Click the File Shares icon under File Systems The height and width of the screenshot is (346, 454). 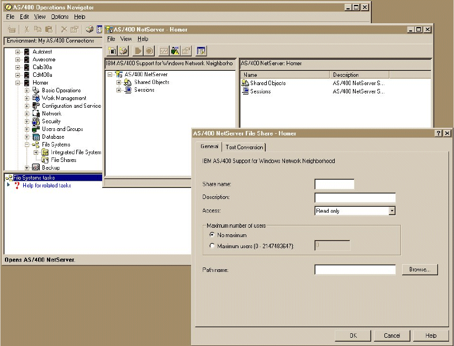(x=45, y=160)
